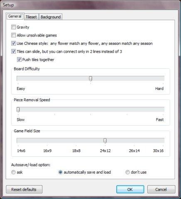Click the Board Difficulty slider thumb
This screenshot has height=199, width=181.
tap(90, 79)
